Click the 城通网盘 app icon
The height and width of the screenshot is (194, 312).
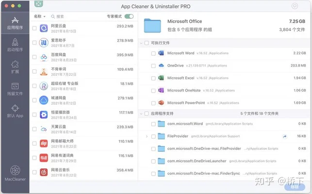coord(44,100)
